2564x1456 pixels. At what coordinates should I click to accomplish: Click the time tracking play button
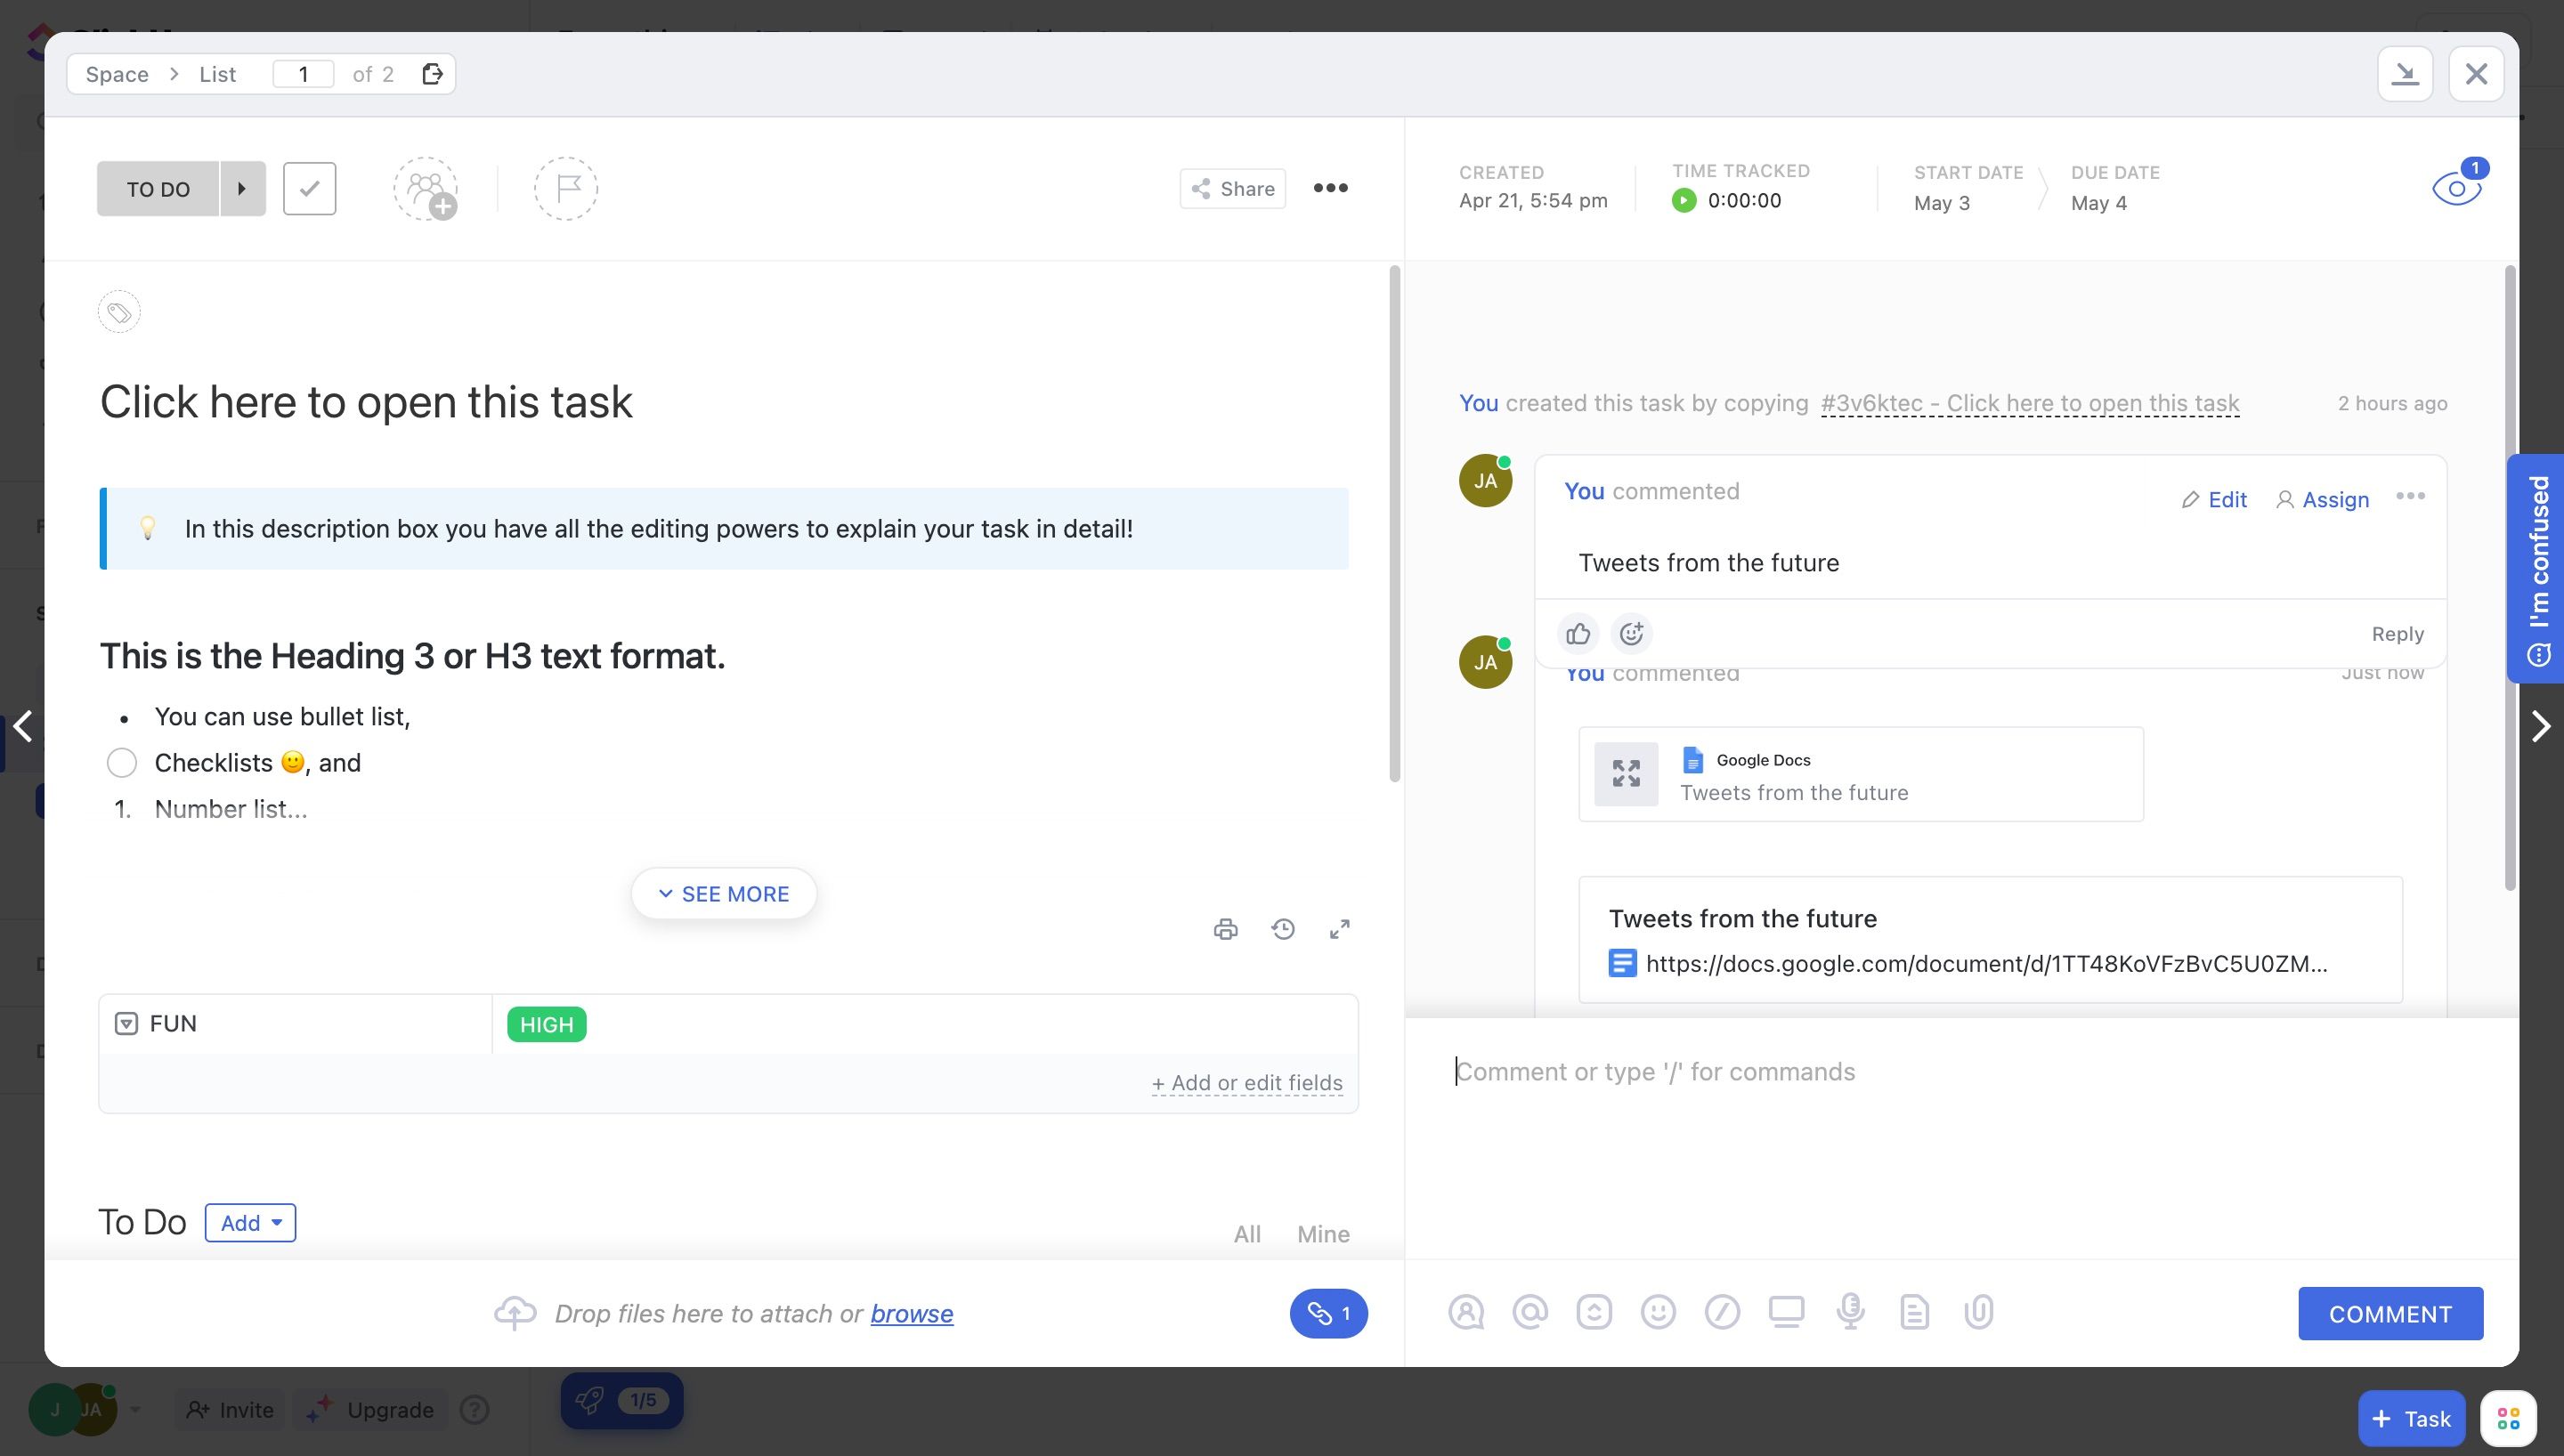(x=1684, y=201)
